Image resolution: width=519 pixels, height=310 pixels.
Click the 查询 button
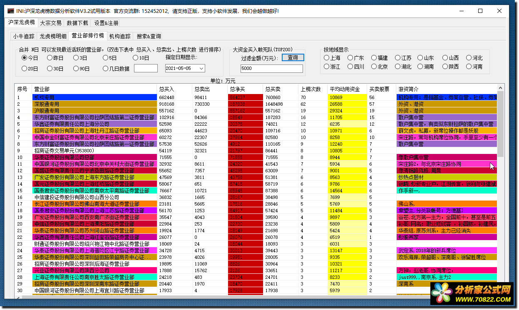[x=293, y=57]
